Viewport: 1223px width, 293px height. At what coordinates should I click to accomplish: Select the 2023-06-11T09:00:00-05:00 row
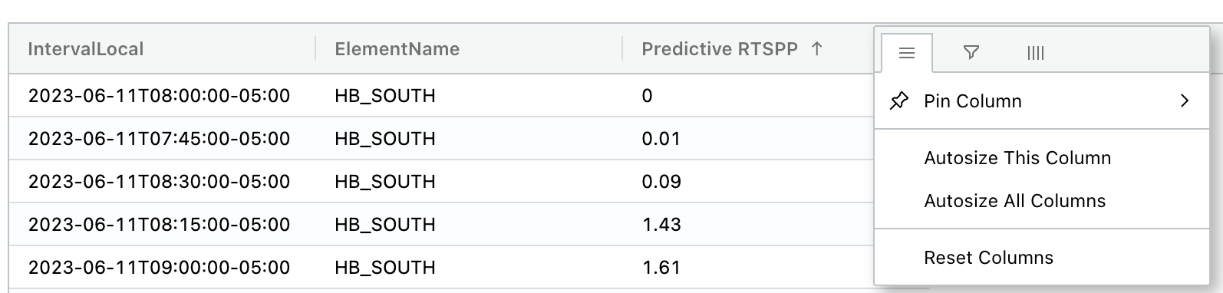pyautogui.click(x=441, y=268)
